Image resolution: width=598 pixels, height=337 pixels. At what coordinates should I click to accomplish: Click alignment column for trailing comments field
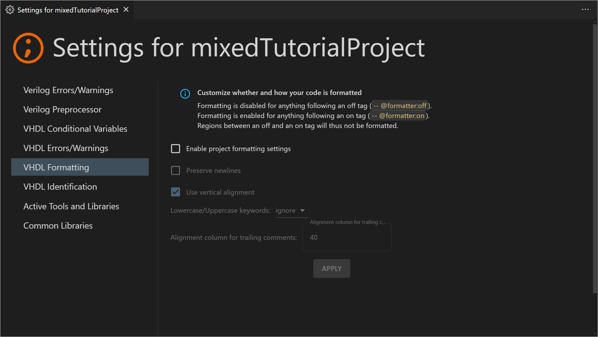[347, 237]
